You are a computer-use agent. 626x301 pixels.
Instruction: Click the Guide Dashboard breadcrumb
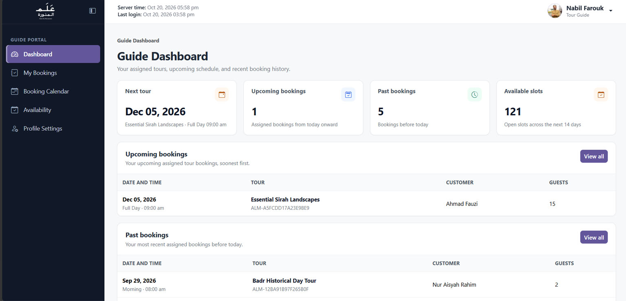pyautogui.click(x=138, y=41)
